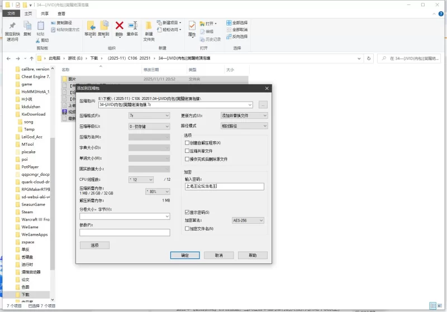Enable the 创建自解压程序 checkbox

coord(187,143)
